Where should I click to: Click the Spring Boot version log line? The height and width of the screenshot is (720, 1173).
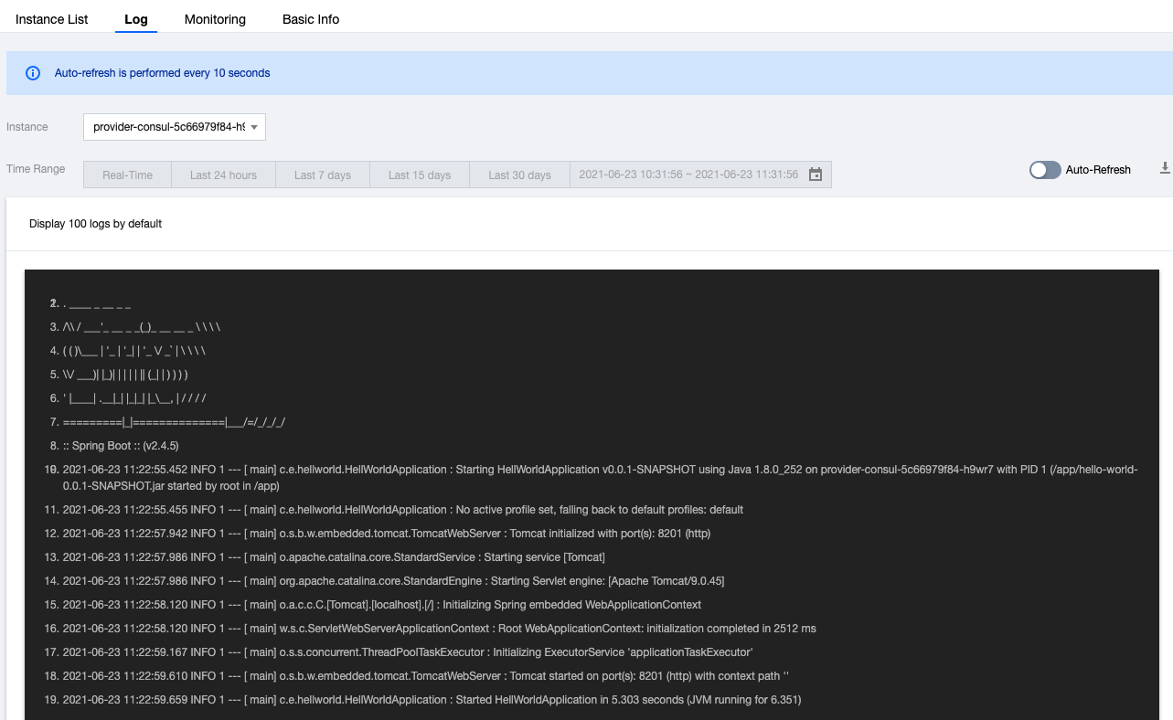click(121, 446)
